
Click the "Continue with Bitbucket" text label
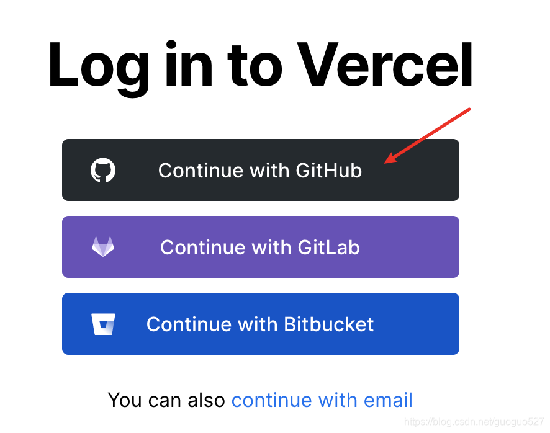tap(259, 324)
